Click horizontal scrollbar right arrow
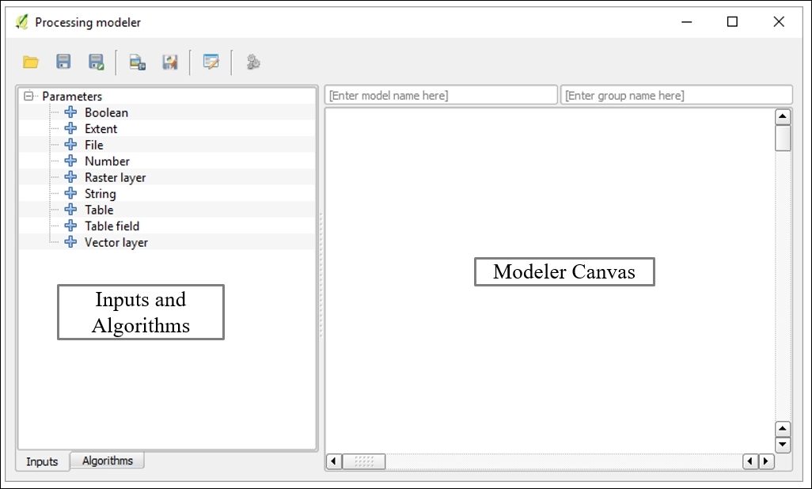This screenshot has height=489, width=812. (766, 461)
